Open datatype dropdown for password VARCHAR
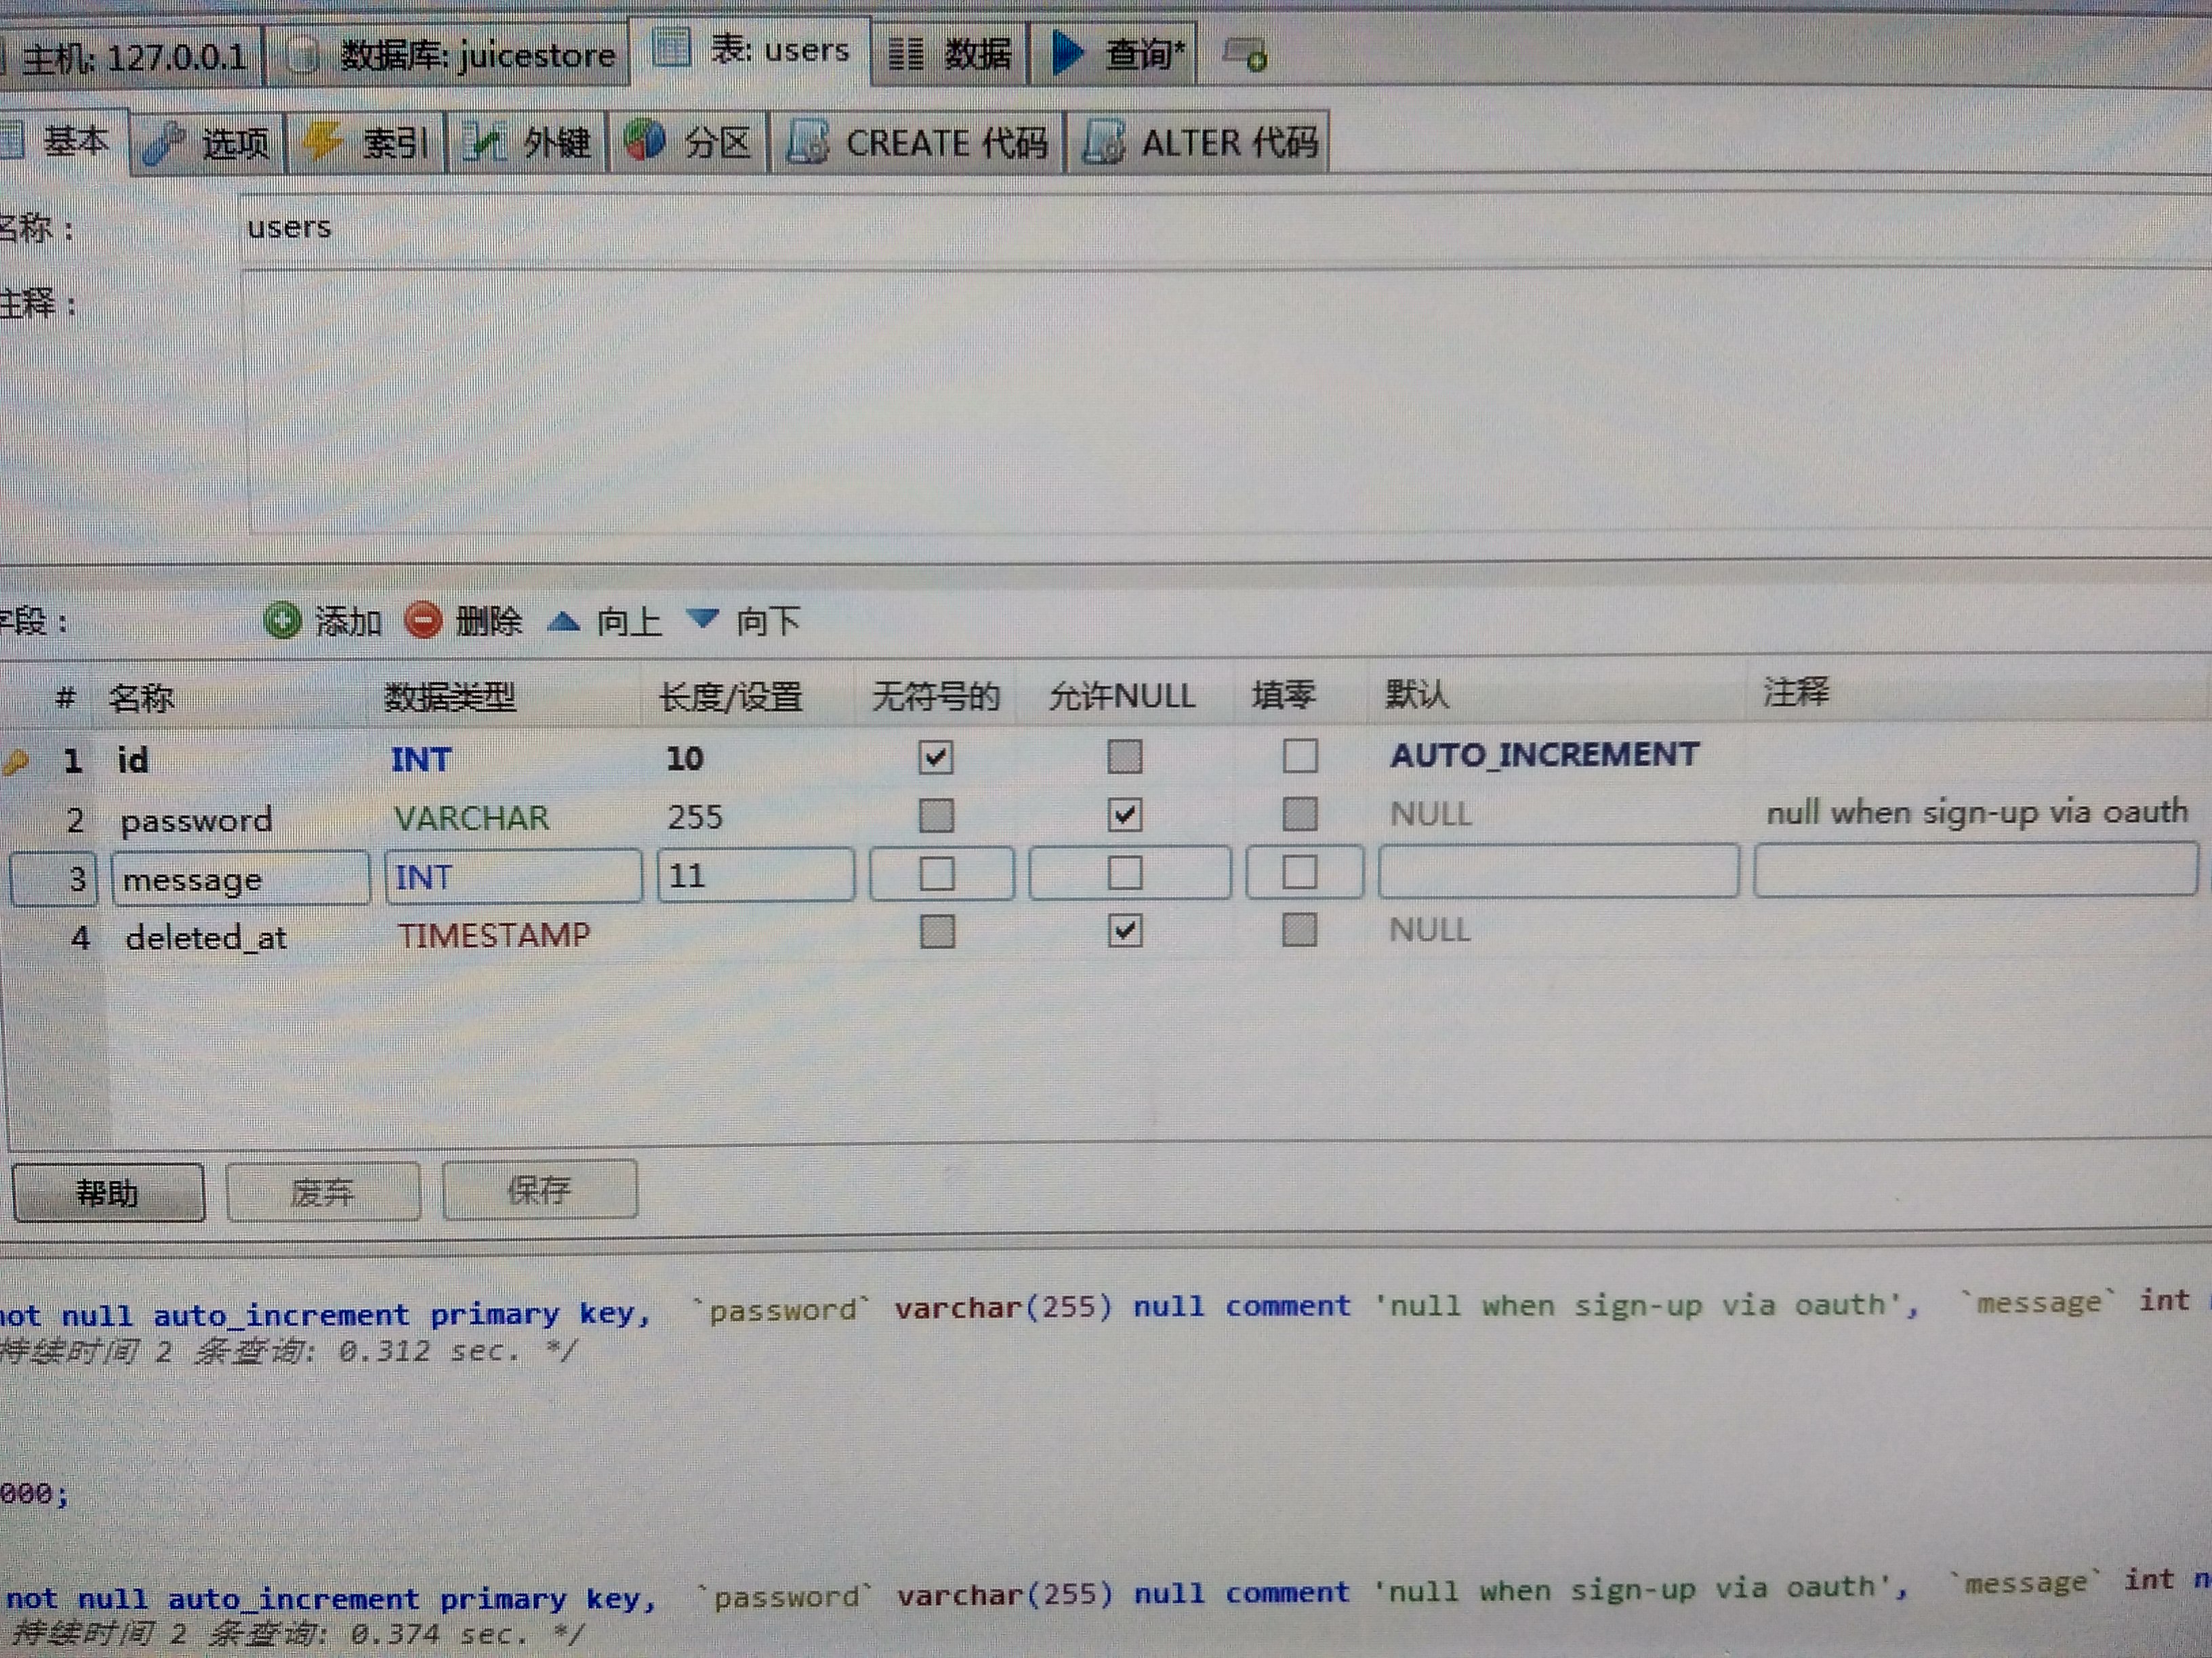The image size is (2212, 1658). coord(472,817)
